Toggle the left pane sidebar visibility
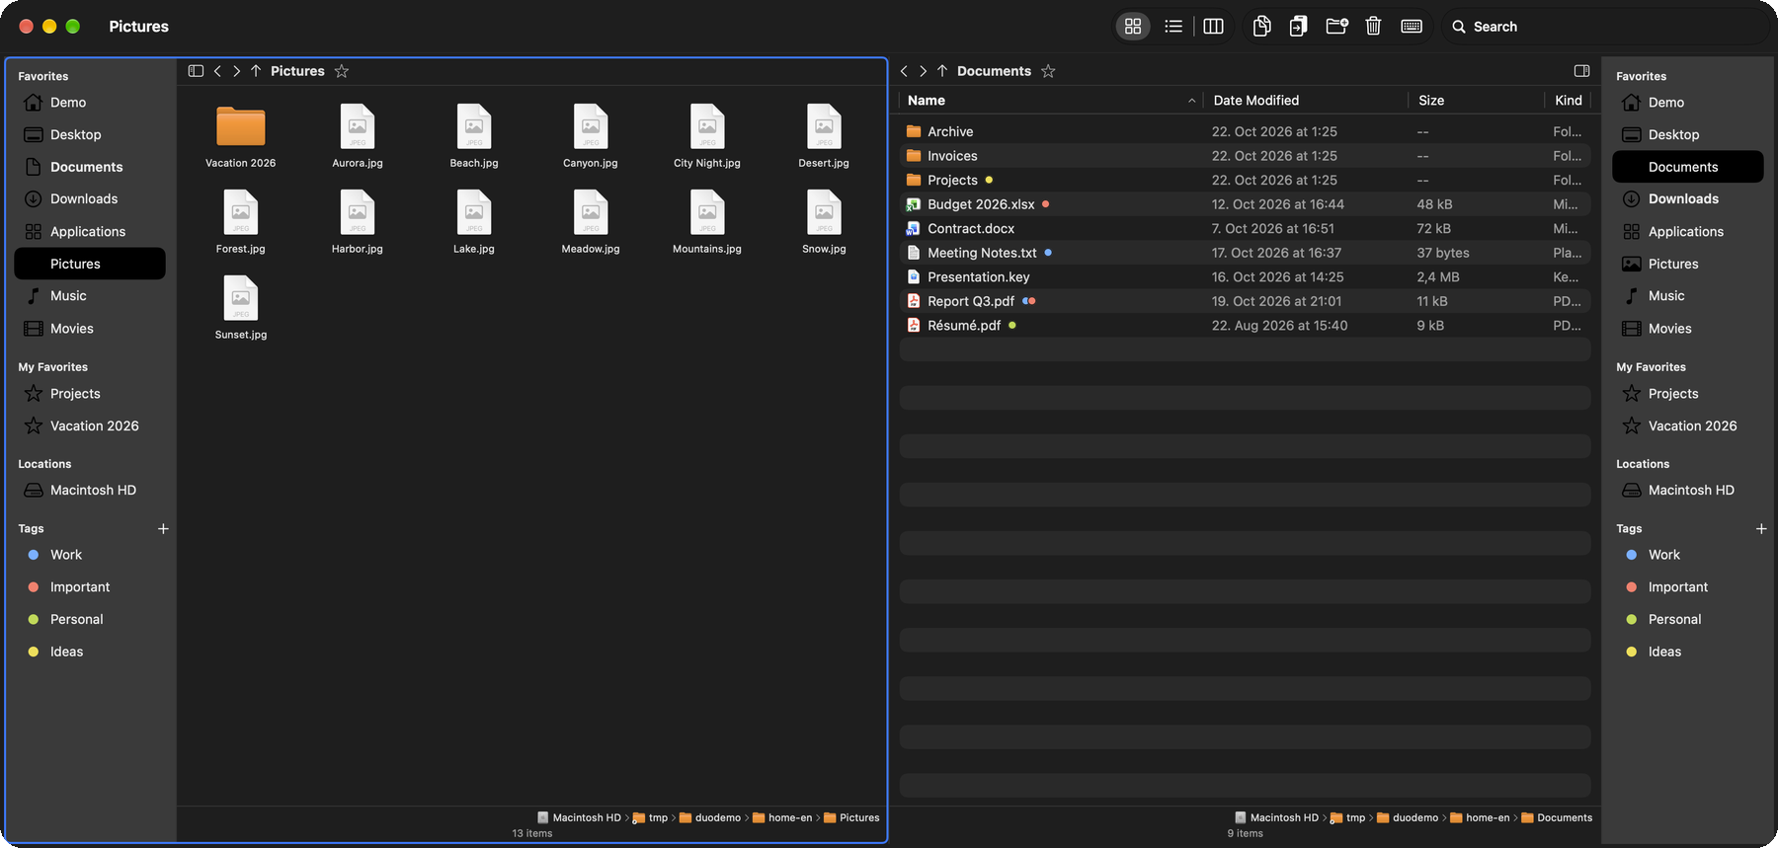Screen dimensions: 1778x848 (196, 71)
